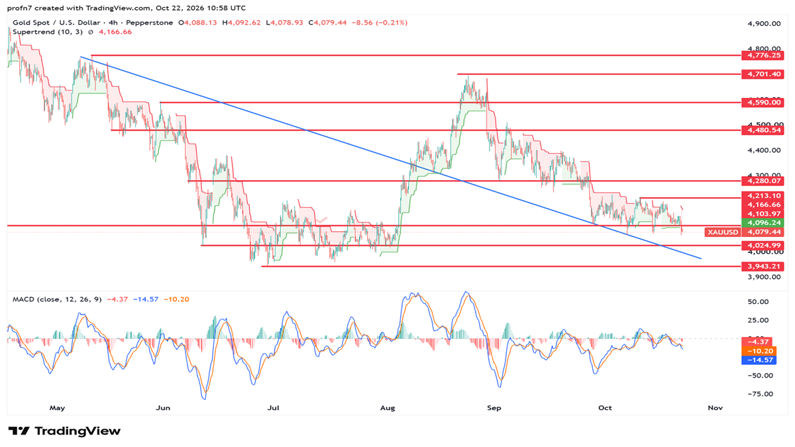Click the Aug label on the time axis

[388, 409]
